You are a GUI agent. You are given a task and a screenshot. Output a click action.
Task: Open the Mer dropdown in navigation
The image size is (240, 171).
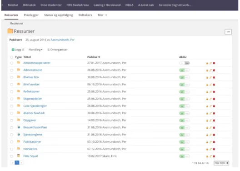point(102,15)
